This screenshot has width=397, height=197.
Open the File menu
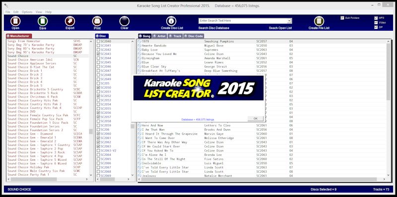7,12
